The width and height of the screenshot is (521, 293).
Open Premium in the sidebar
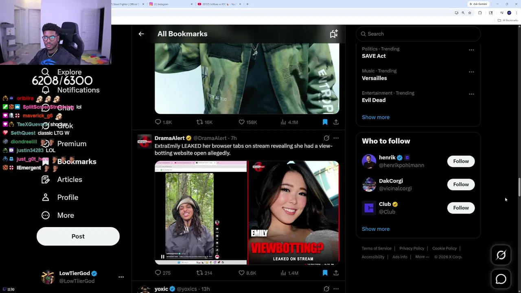click(x=64, y=144)
